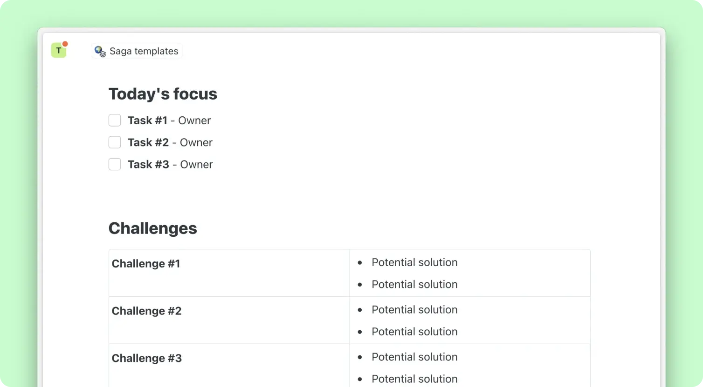This screenshot has height=387, width=703.
Task: Click the Task #2 - Owner text
Action: [x=170, y=142]
